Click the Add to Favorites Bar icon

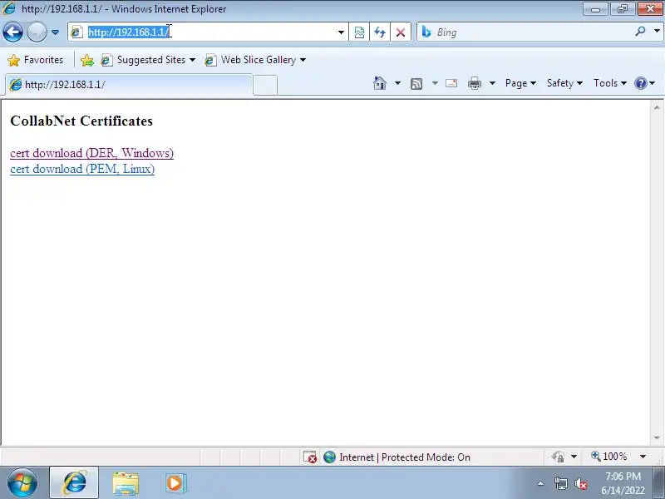tap(87, 60)
